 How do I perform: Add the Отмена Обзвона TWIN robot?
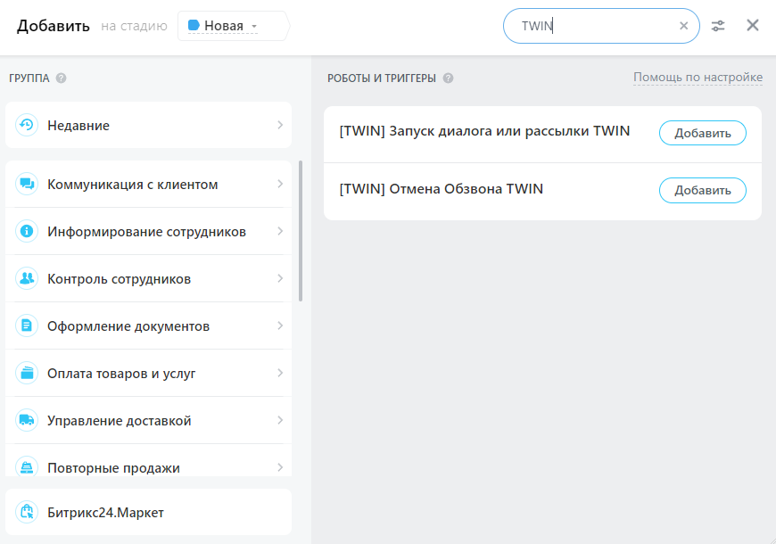point(702,190)
